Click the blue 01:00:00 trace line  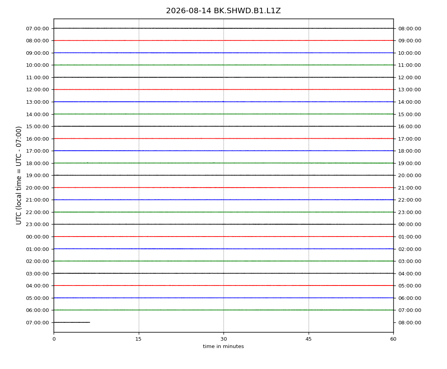223,249
